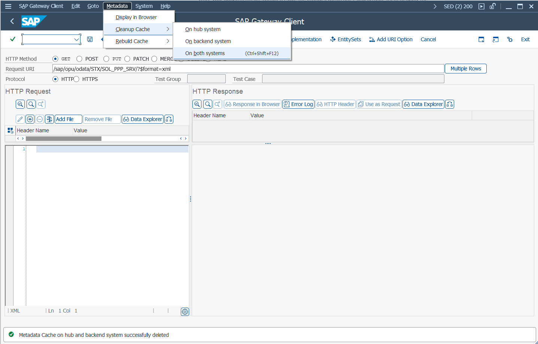Select HTTP protocol radio button

tap(55, 79)
